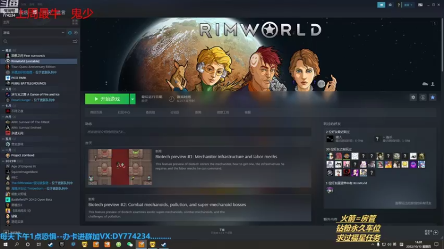Open Windows notification center icon
444x249 pixels.
(x=436, y=245)
